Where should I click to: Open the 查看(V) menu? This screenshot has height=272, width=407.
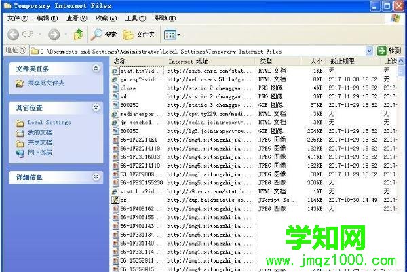coord(77,18)
